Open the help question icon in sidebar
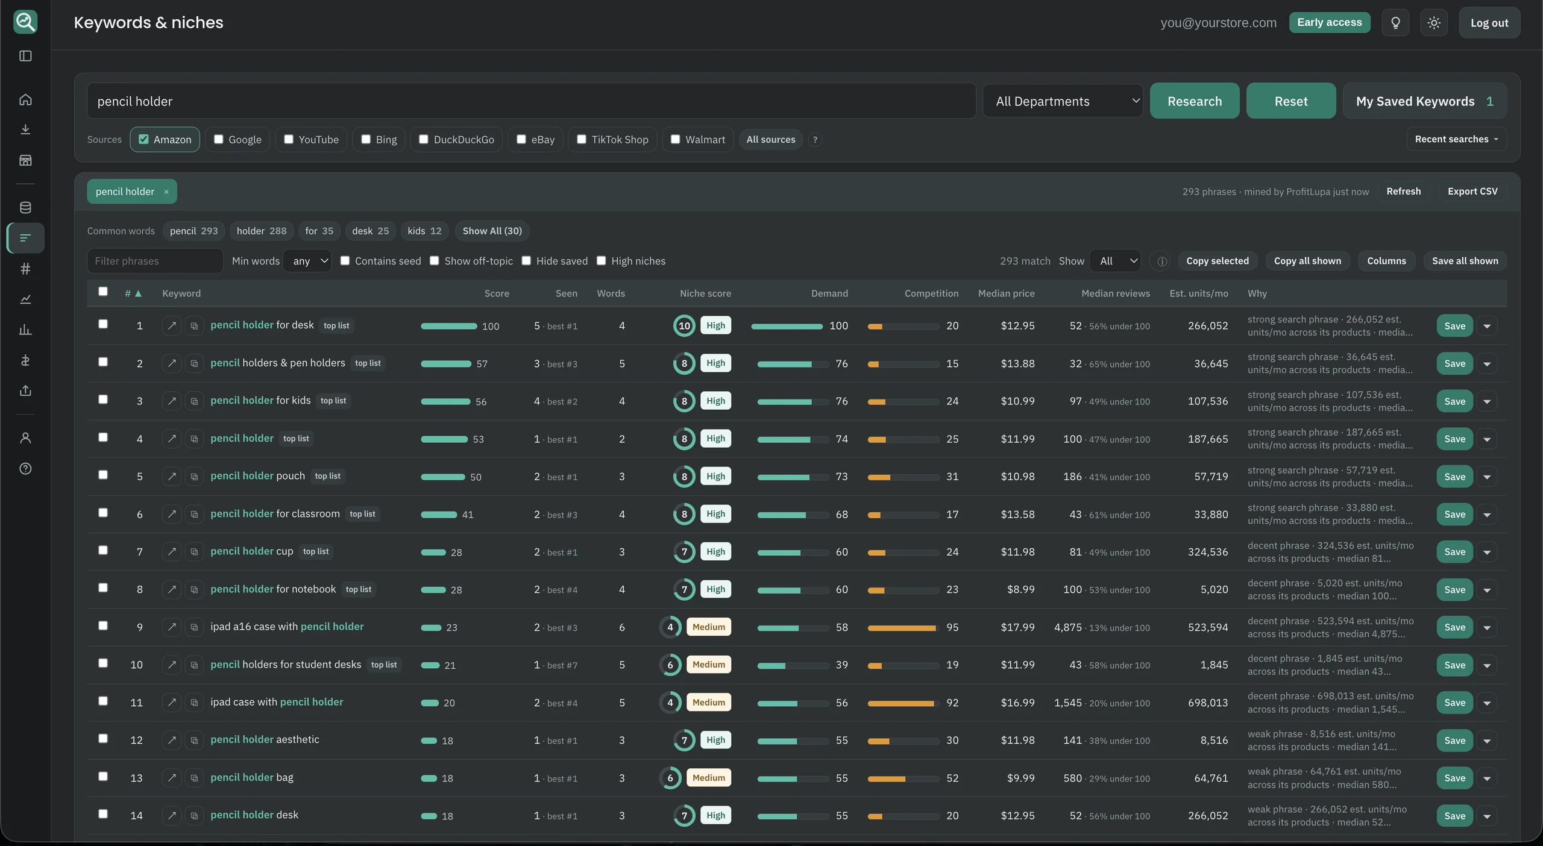The image size is (1543, 846). click(25, 469)
